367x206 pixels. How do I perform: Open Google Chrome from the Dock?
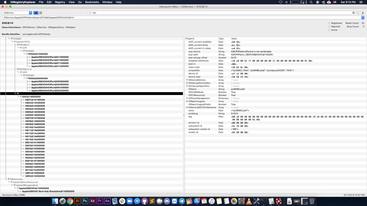pyautogui.click(x=70, y=201)
